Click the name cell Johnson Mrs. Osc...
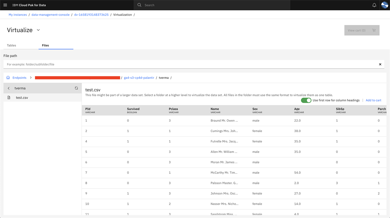Screen dimensions: 390x218 click(224, 193)
